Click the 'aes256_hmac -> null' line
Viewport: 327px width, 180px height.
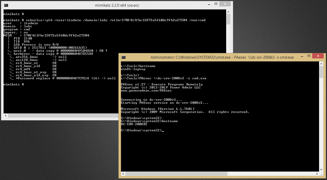(38, 57)
